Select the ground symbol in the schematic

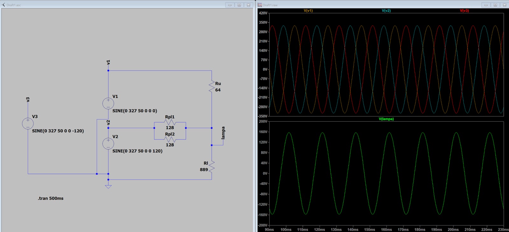point(108,187)
